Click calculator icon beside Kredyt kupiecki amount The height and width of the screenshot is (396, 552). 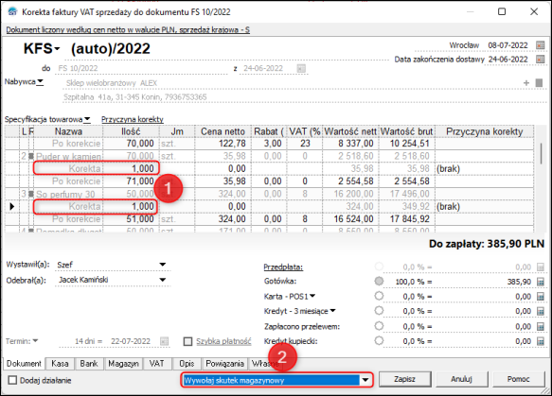pyautogui.click(x=541, y=341)
